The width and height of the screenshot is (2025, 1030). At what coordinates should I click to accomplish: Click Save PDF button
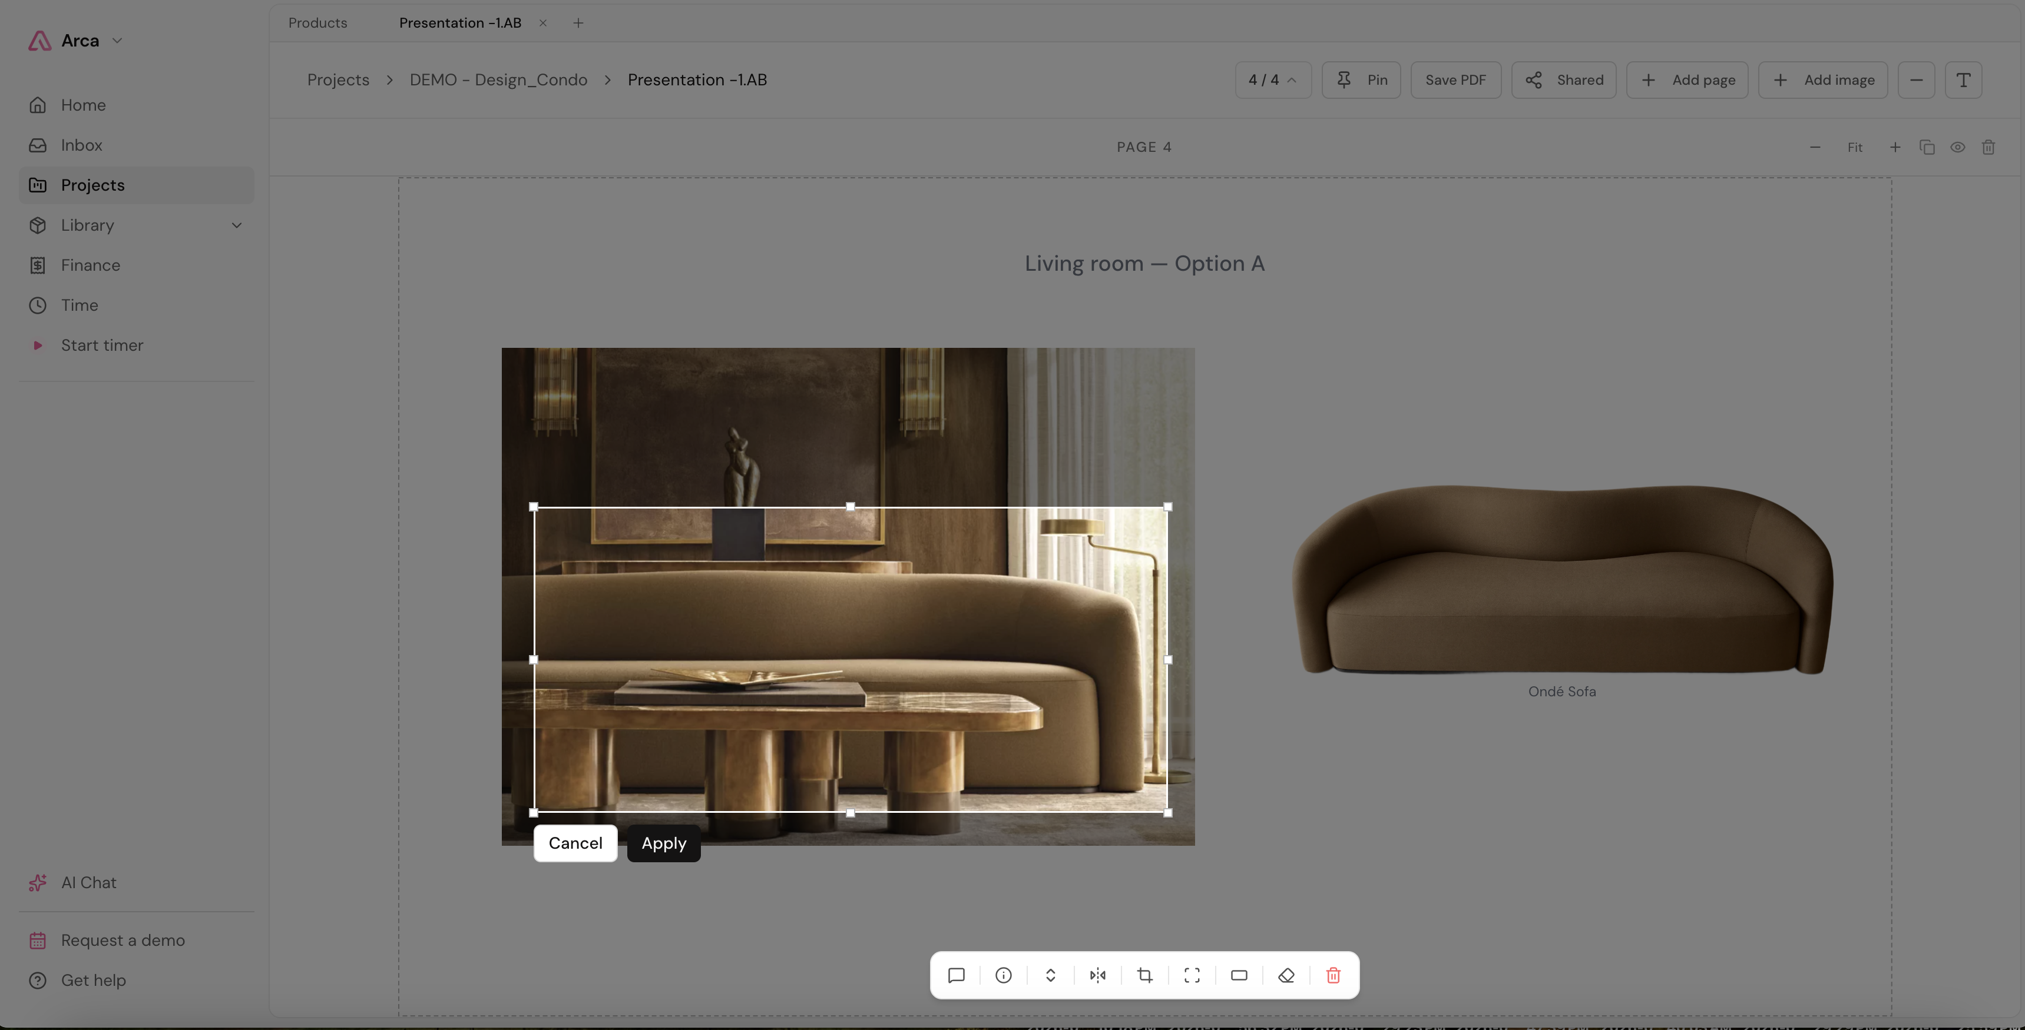point(1455,79)
